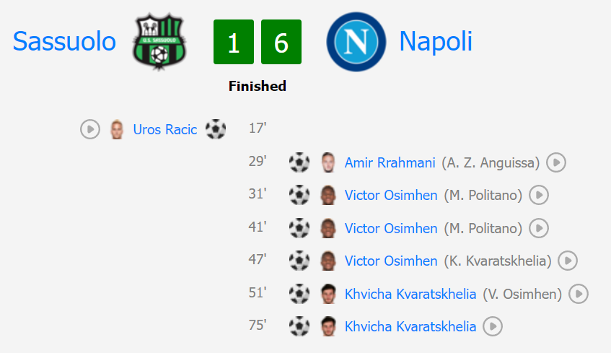611x353 pixels.
Task: Play the video of Uros Racic's goal
Action: click(x=90, y=129)
